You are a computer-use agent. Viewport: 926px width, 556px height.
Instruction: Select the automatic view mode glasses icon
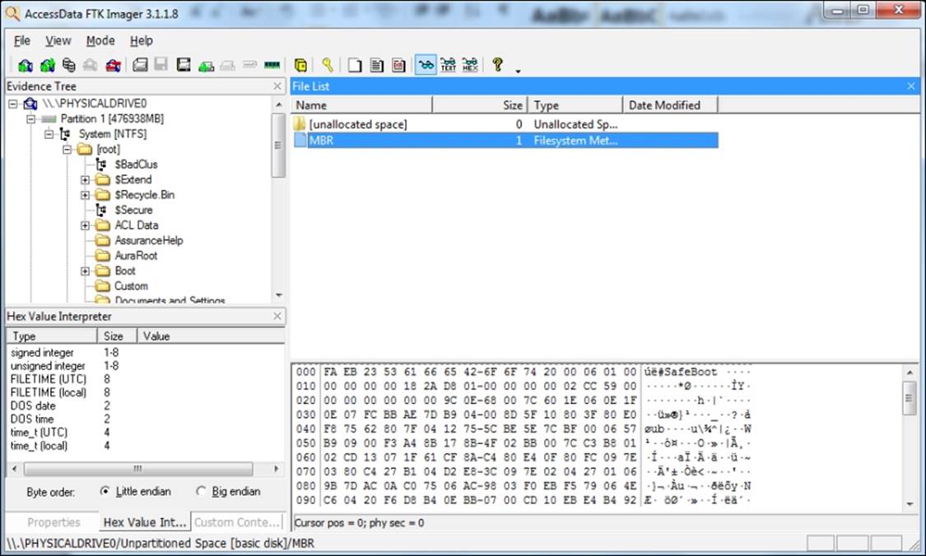[426, 64]
